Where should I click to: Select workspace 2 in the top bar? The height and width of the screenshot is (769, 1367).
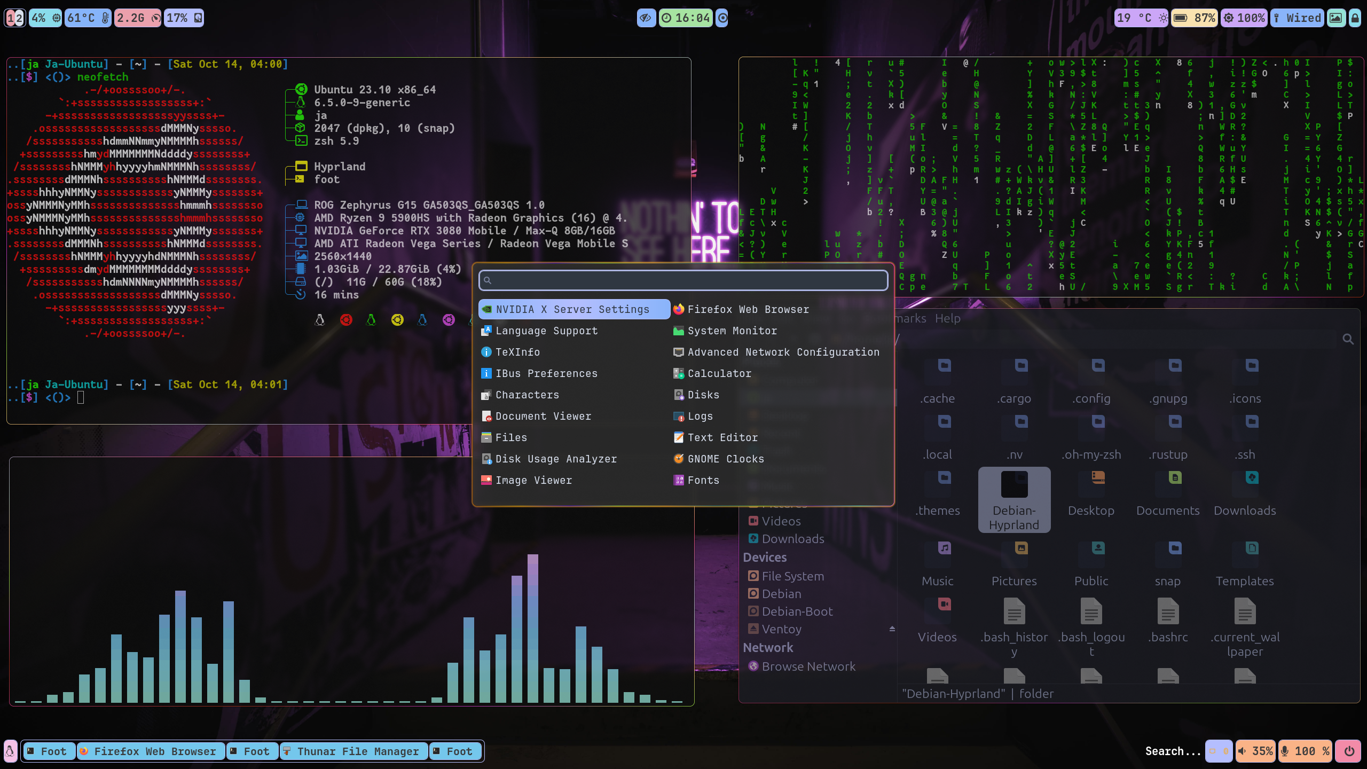tap(19, 18)
